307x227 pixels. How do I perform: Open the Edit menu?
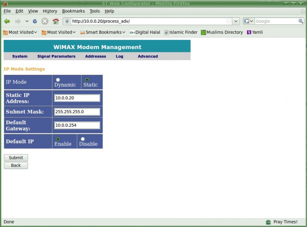20,11
